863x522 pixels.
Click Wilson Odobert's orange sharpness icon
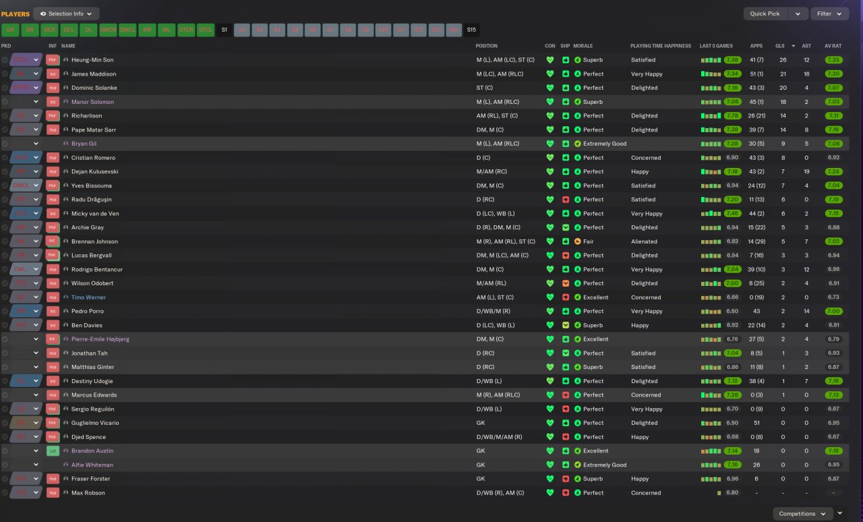coord(565,283)
